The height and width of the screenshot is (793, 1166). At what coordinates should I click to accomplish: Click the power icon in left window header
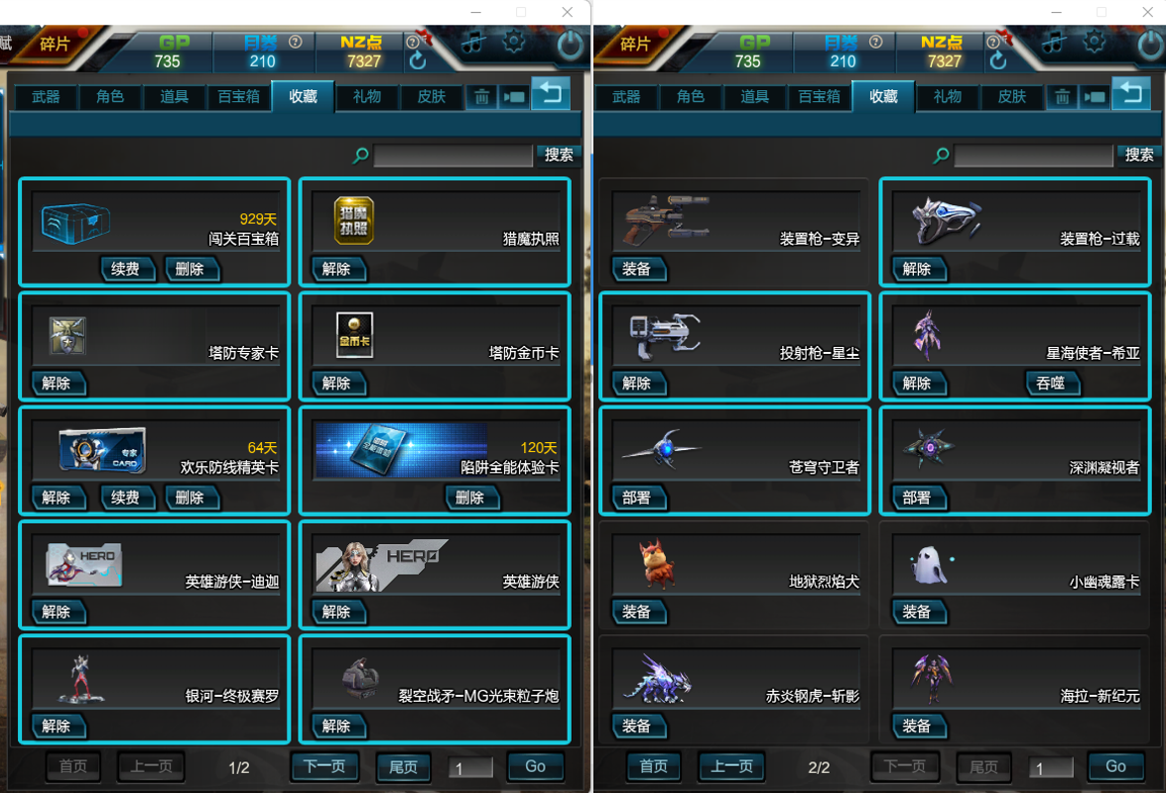571,46
